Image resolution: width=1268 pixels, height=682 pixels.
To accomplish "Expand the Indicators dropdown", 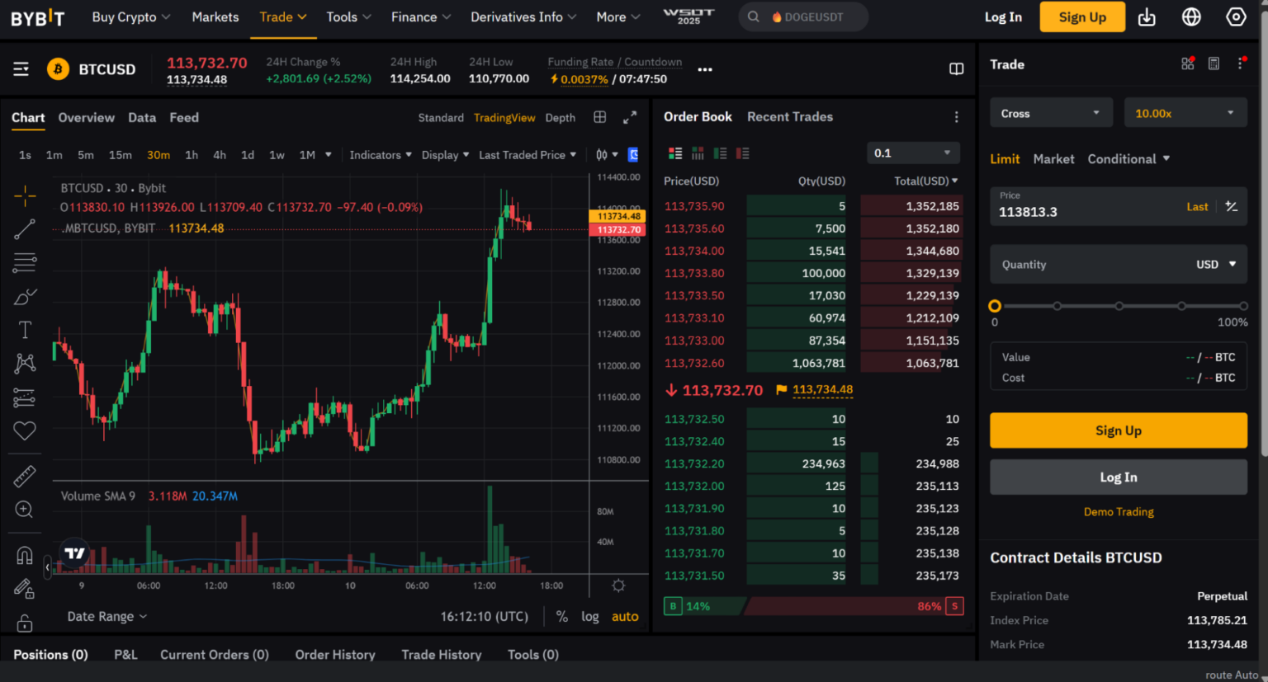I will (380, 155).
